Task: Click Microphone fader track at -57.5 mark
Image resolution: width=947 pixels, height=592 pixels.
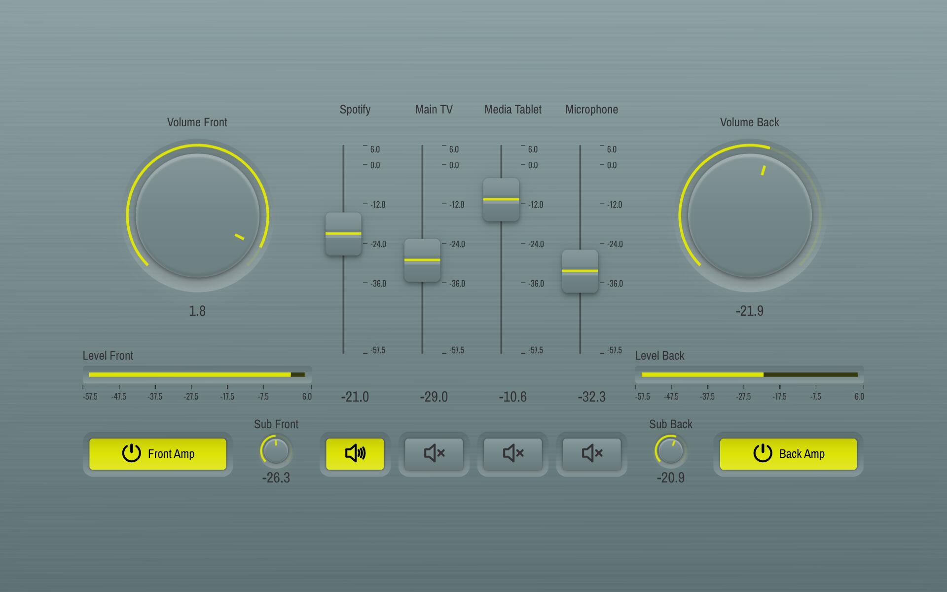Action: point(580,352)
